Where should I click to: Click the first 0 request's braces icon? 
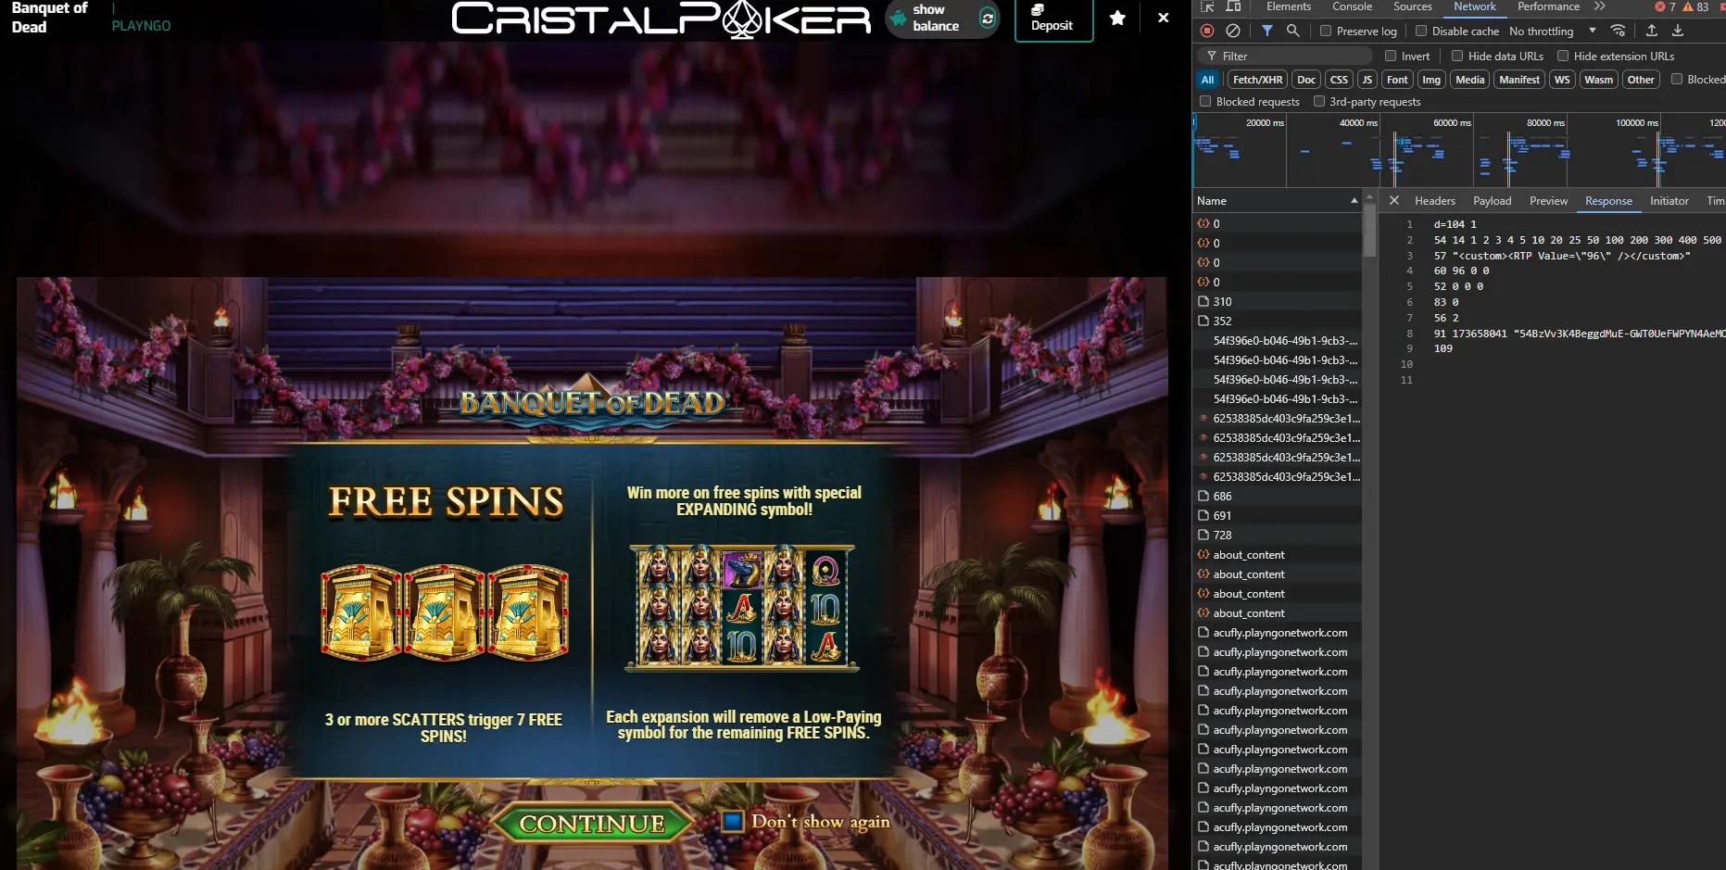(x=1203, y=223)
